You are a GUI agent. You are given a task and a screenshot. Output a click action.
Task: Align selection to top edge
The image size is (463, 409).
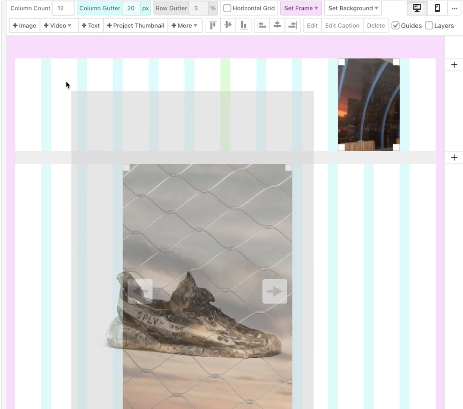pos(213,25)
